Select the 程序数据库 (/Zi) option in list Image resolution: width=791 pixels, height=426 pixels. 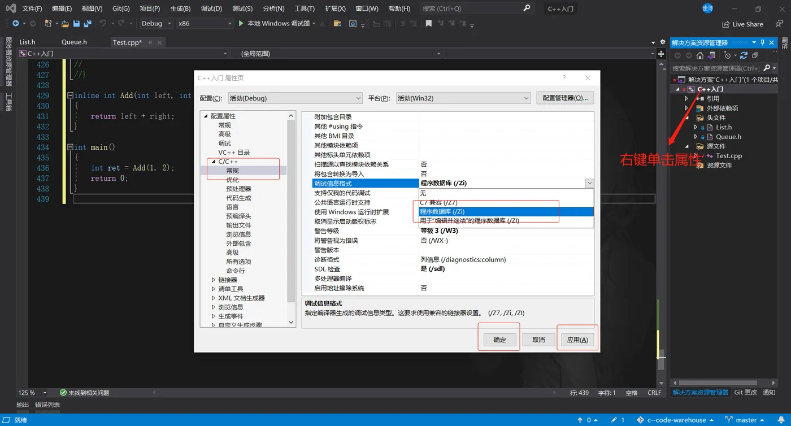[x=506, y=212]
